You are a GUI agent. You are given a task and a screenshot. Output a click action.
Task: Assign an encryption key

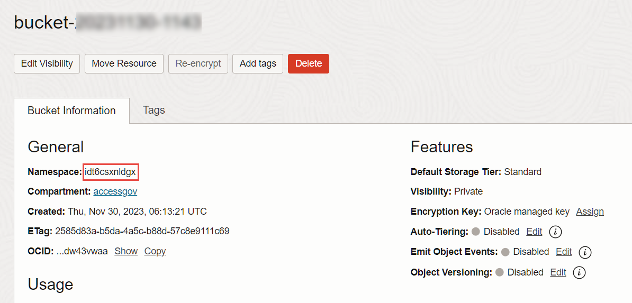tap(590, 212)
